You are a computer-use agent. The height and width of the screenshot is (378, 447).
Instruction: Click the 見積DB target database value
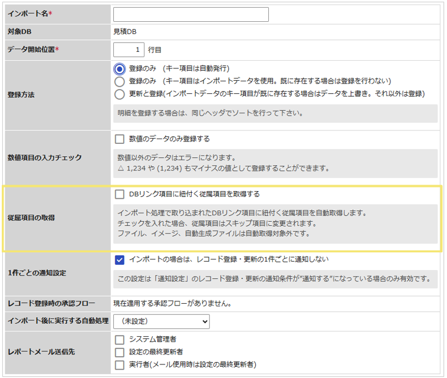(125, 32)
